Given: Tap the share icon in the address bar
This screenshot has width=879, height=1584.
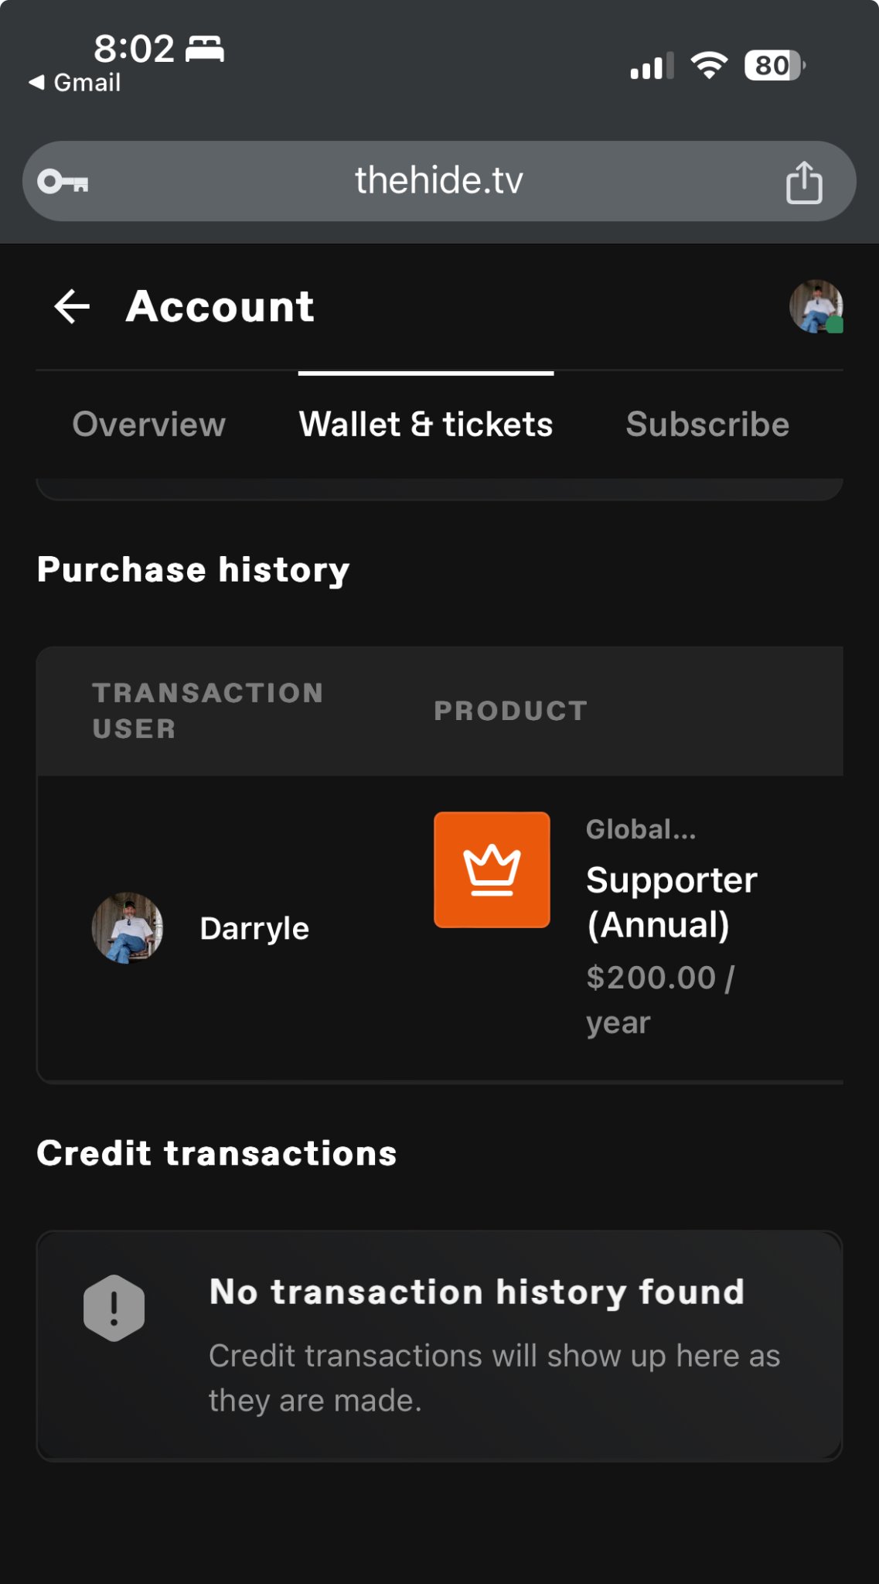Looking at the screenshot, I should coord(804,183).
